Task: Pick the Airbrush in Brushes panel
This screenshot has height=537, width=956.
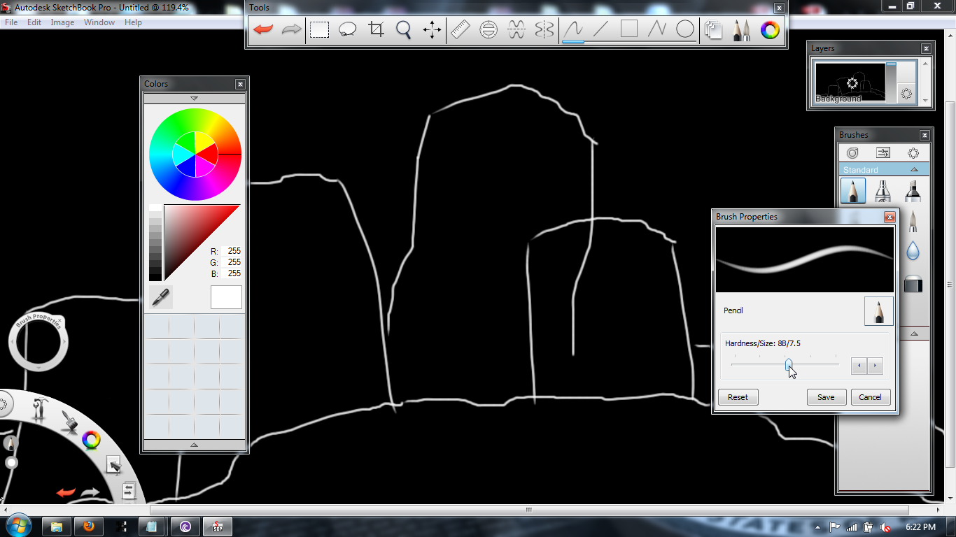Action: tap(883, 191)
